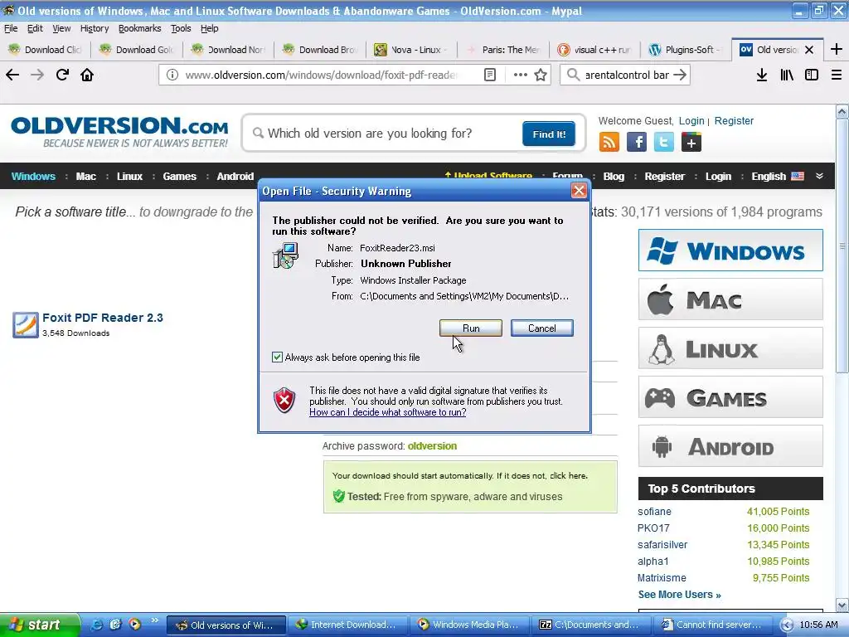Open the Library icon in the toolbar

787,75
